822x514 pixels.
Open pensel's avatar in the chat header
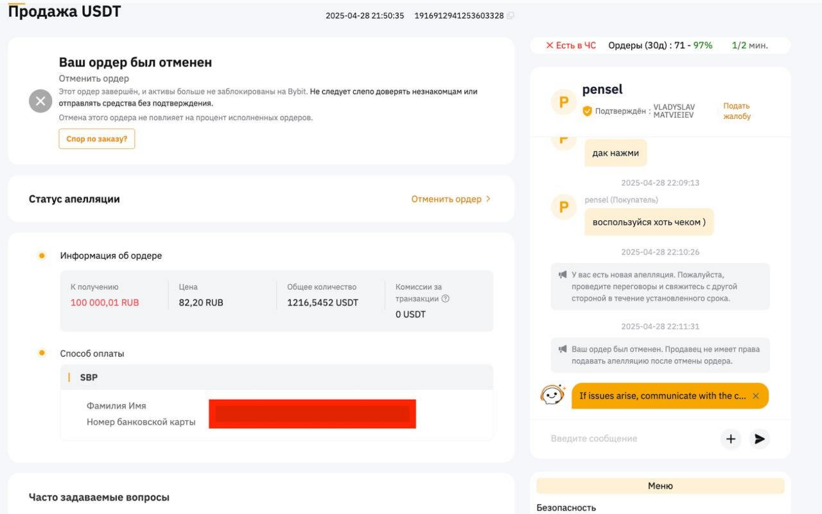563,103
